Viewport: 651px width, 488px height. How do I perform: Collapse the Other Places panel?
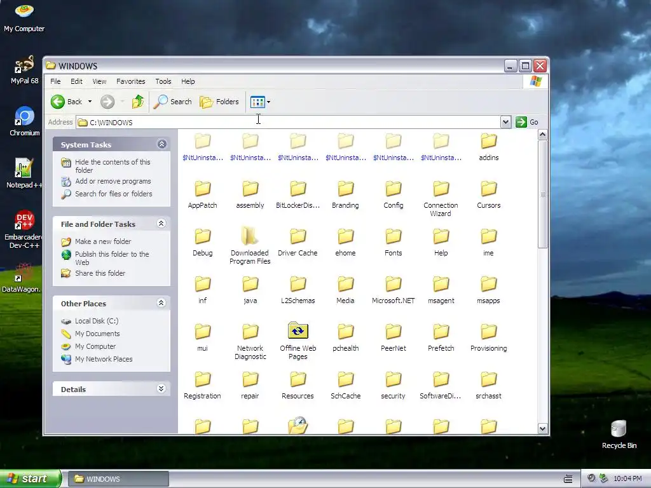(161, 303)
